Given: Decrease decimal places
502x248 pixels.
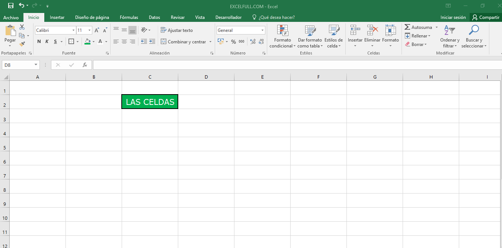Looking at the screenshot, I should 261,42.
